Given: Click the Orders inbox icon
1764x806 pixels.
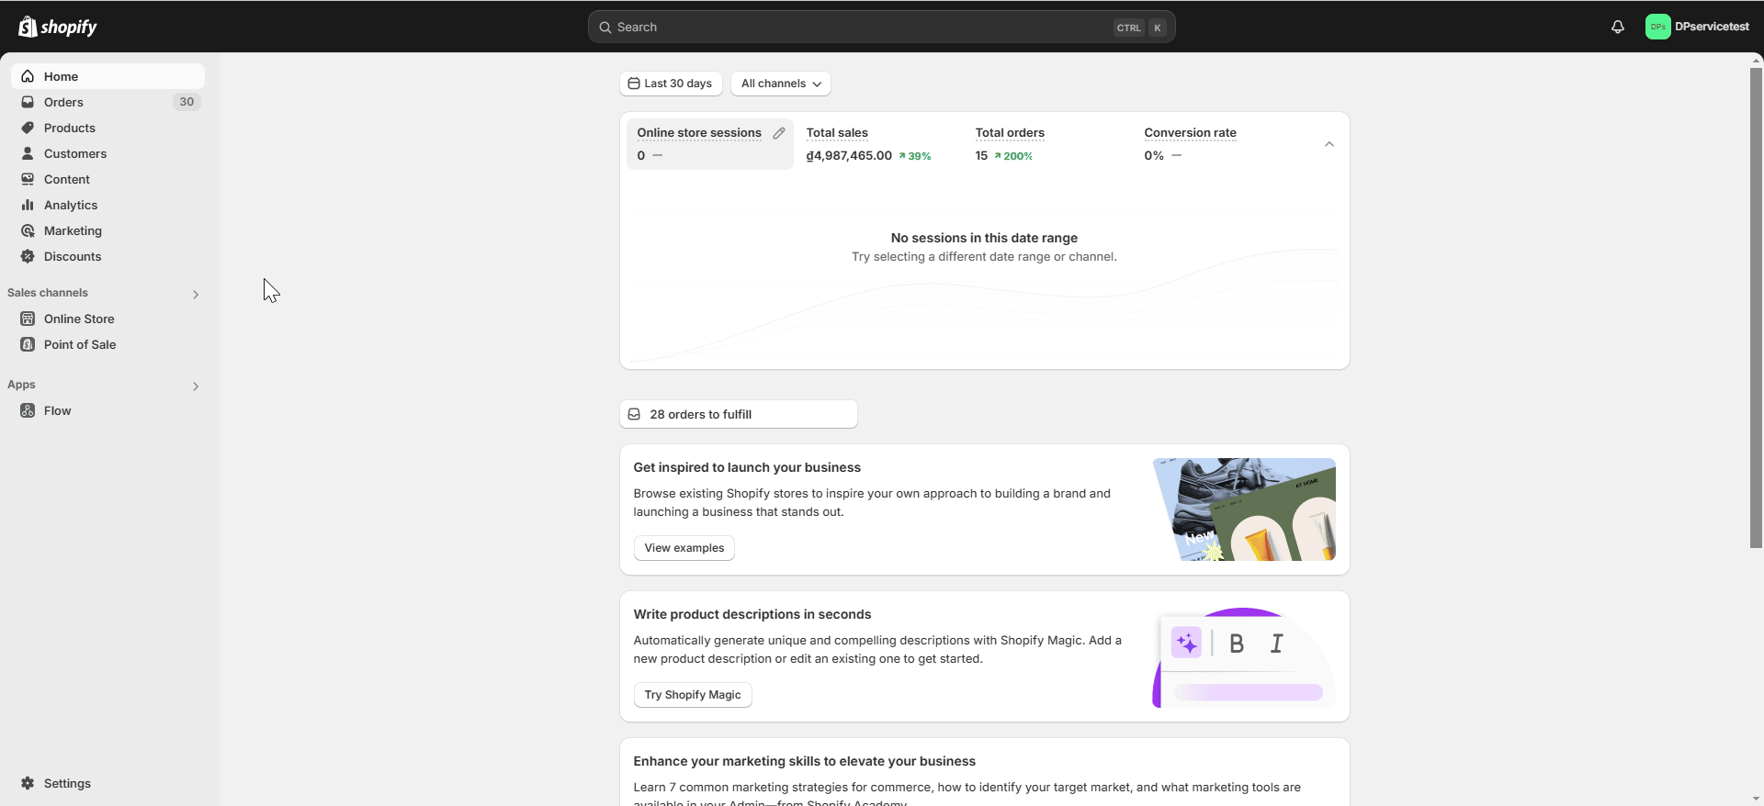Looking at the screenshot, I should tap(28, 102).
